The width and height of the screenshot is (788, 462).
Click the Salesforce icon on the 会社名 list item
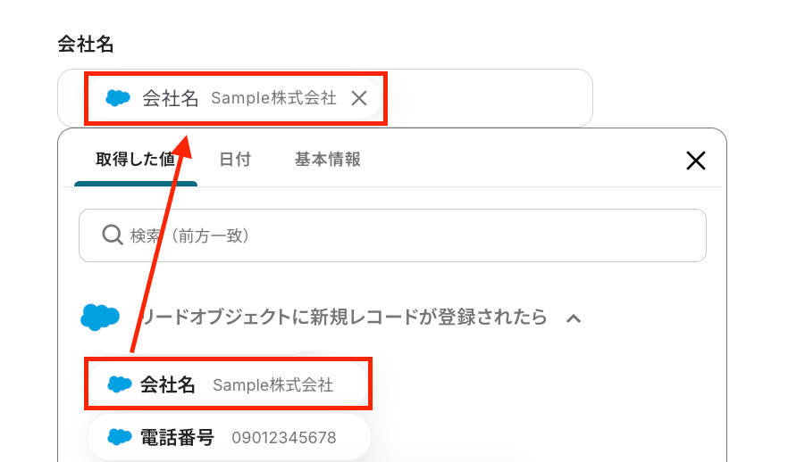tap(120, 384)
